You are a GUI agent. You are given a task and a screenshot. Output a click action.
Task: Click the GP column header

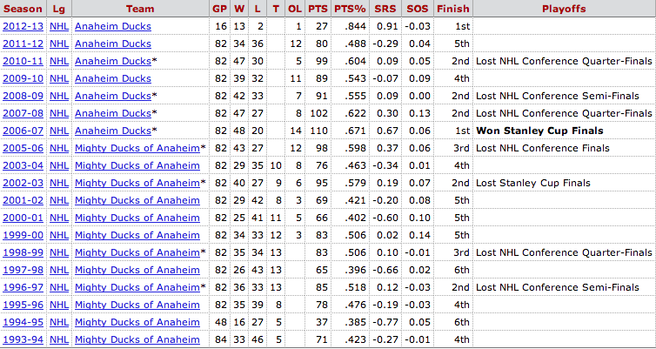pyautogui.click(x=219, y=9)
